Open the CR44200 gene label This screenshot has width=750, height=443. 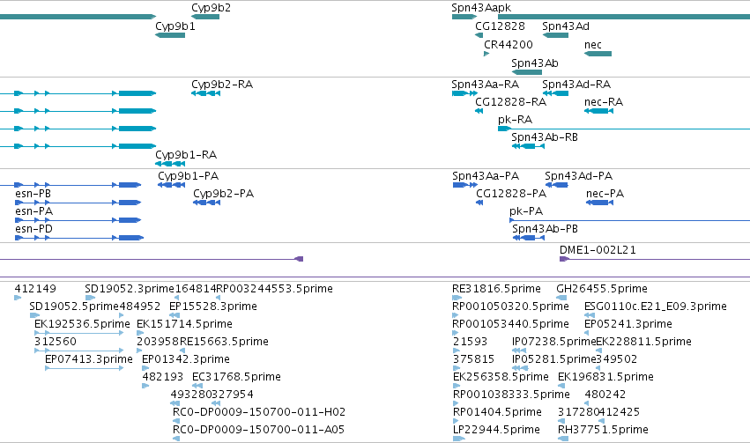coord(508,44)
